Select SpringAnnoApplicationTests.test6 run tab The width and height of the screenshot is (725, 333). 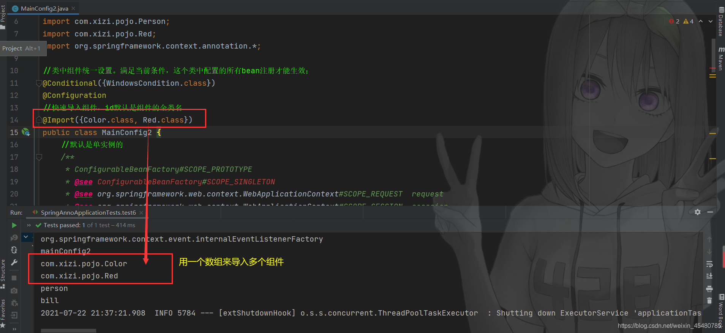tap(84, 212)
